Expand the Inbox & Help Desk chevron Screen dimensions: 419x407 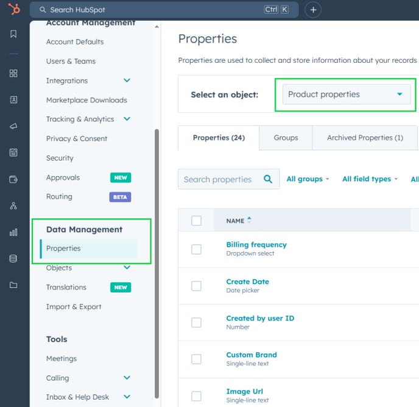point(127,397)
